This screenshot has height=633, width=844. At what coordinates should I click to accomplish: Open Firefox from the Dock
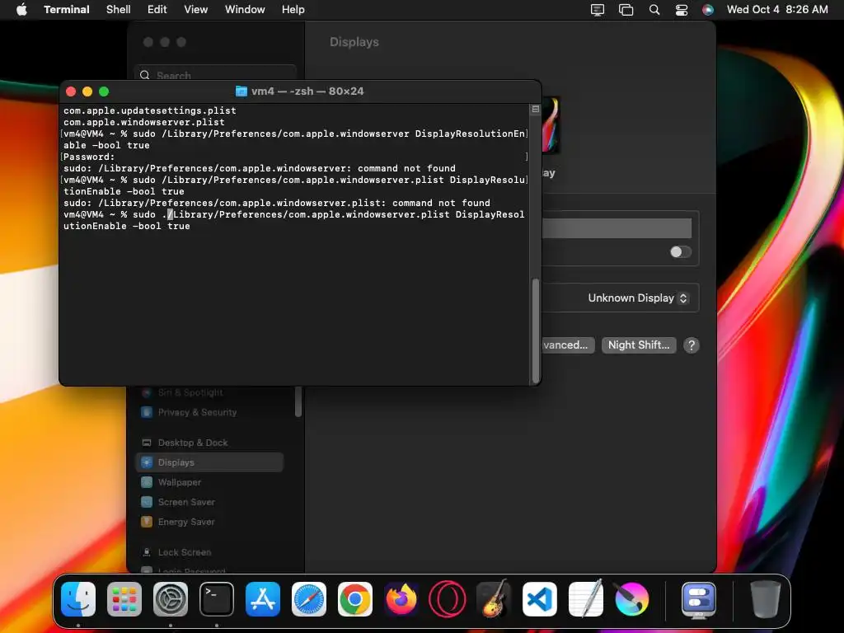(401, 599)
